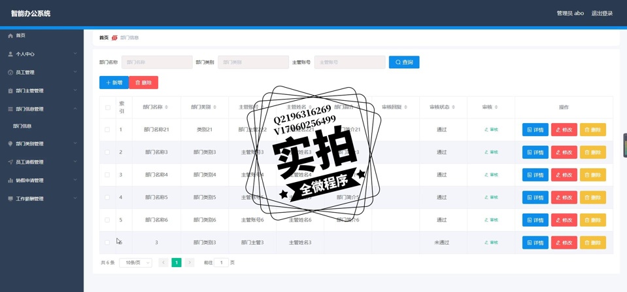Sort the 部门名称 column
This screenshot has width=627, height=292.
[x=166, y=107]
